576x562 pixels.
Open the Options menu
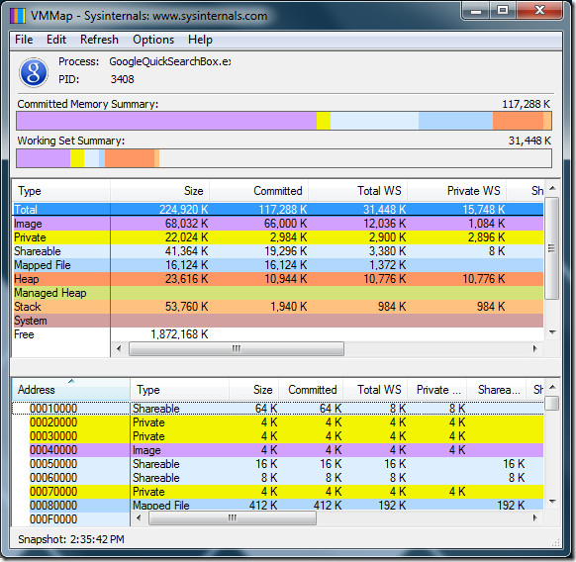point(153,40)
